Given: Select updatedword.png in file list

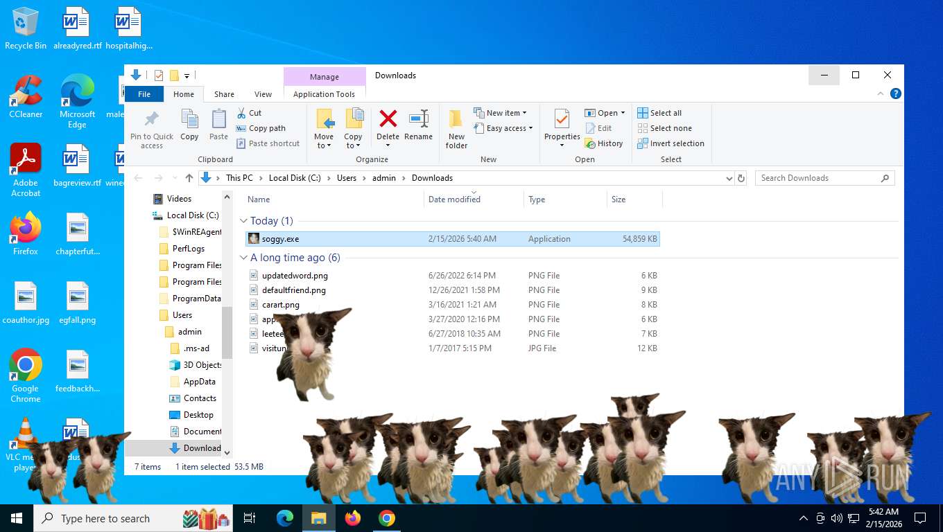Looking at the screenshot, I should click(453, 276).
